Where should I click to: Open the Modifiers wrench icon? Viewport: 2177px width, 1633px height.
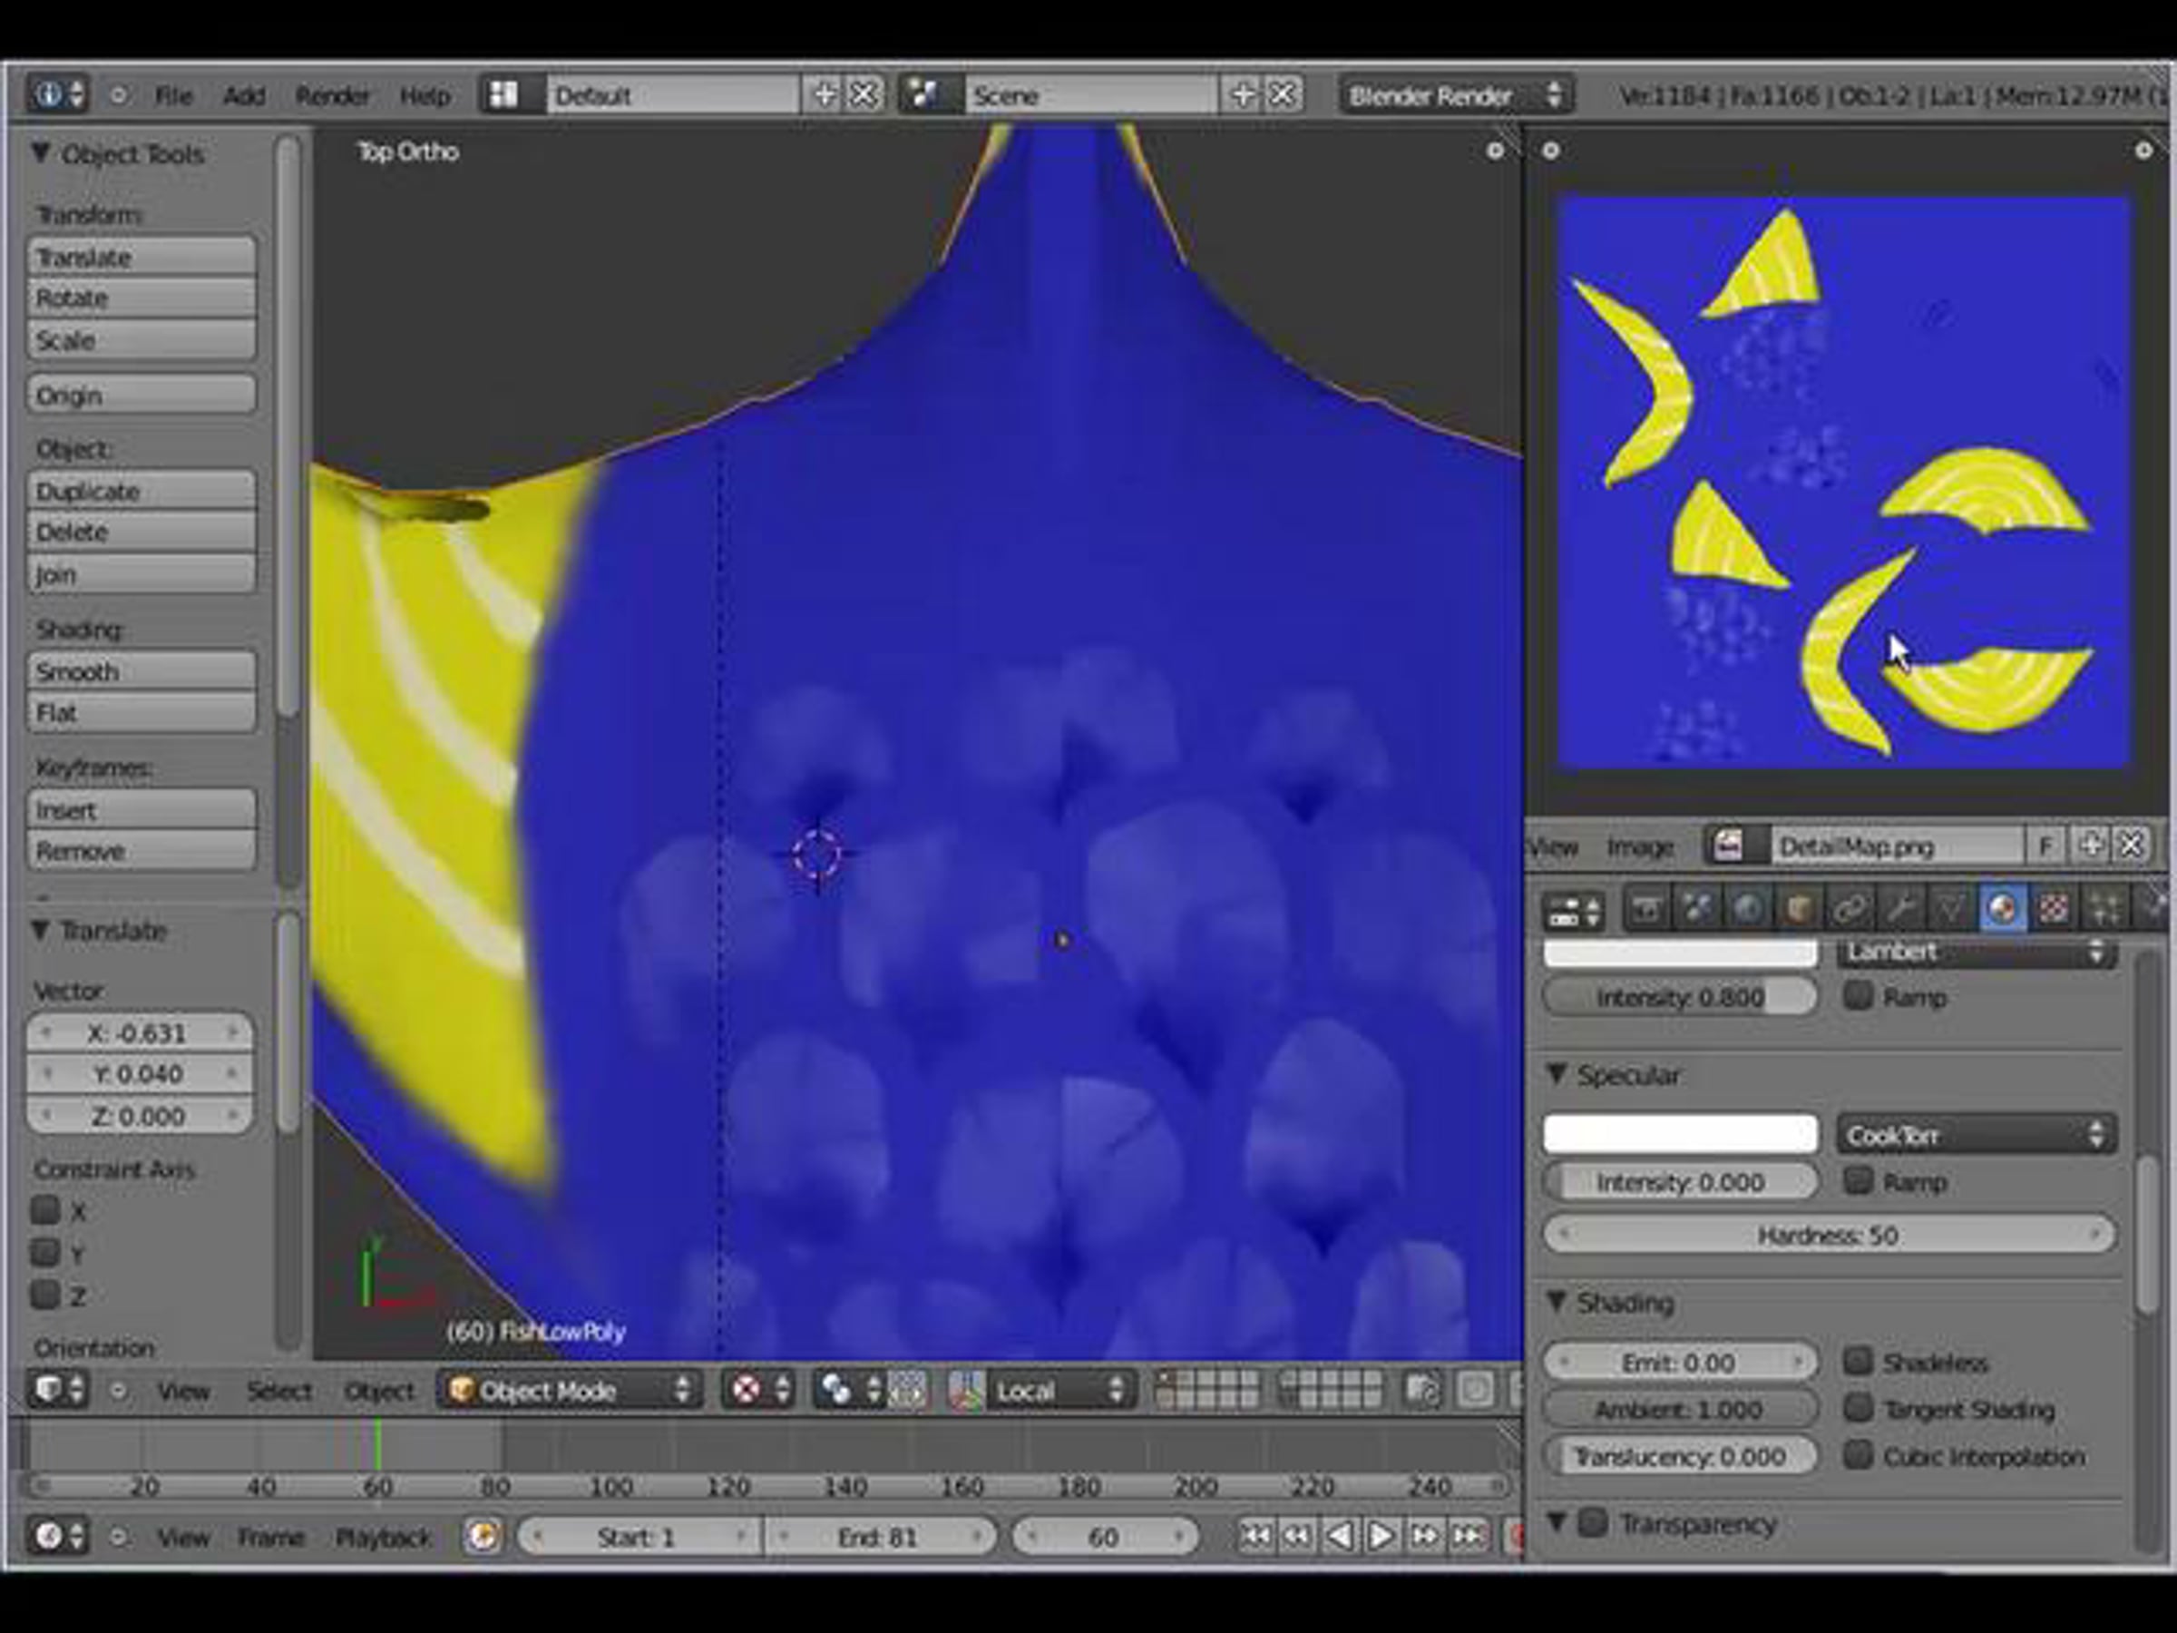[1899, 907]
